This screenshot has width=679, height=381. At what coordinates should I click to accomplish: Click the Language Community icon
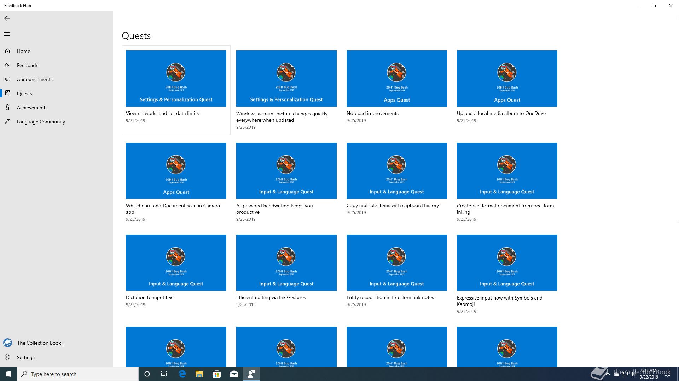pyautogui.click(x=7, y=122)
